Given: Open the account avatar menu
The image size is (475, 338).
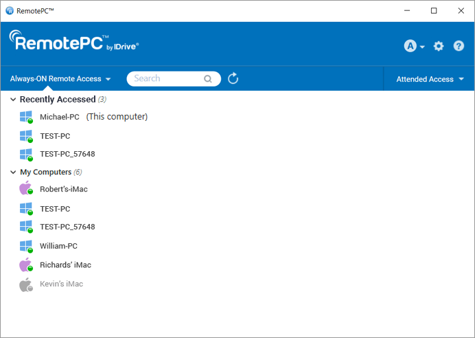Looking at the screenshot, I should point(414,46).
